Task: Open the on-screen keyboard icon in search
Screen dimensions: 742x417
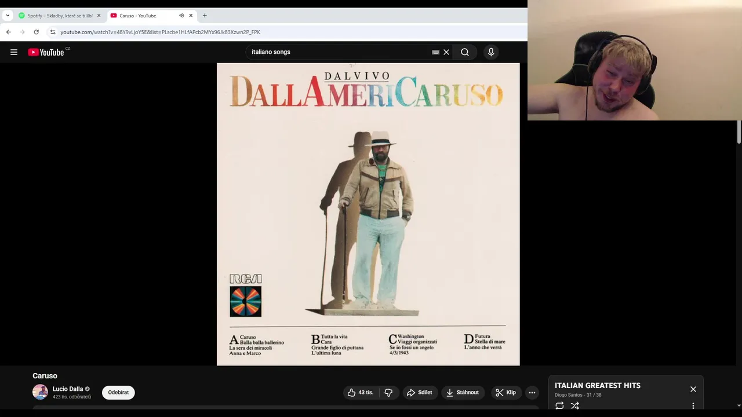Action: tap(435, 52)
